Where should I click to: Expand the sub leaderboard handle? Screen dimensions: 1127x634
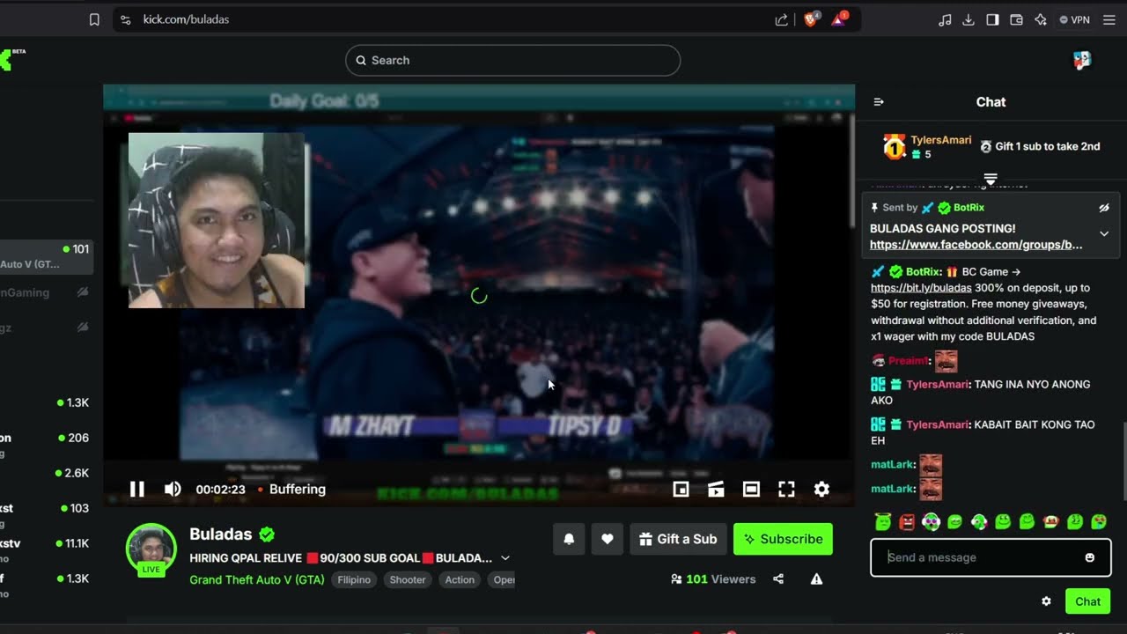coord(991,178)
